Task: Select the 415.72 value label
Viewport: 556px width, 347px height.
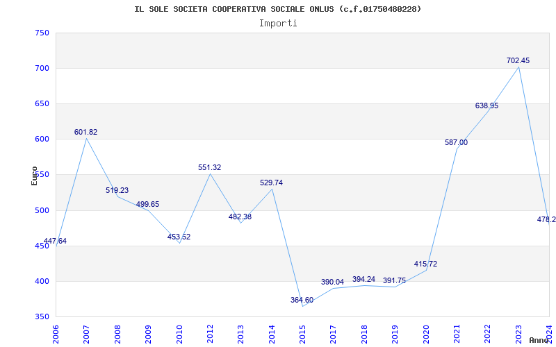Action: click(425, 264)
